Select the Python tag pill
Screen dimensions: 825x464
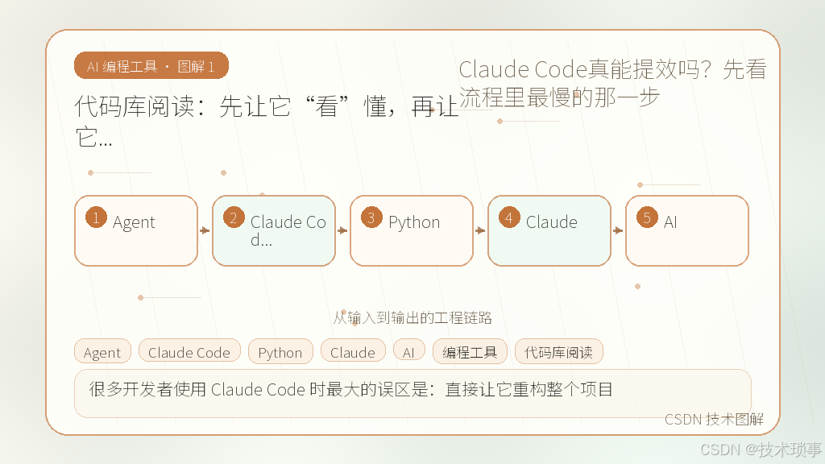point(280,351)
